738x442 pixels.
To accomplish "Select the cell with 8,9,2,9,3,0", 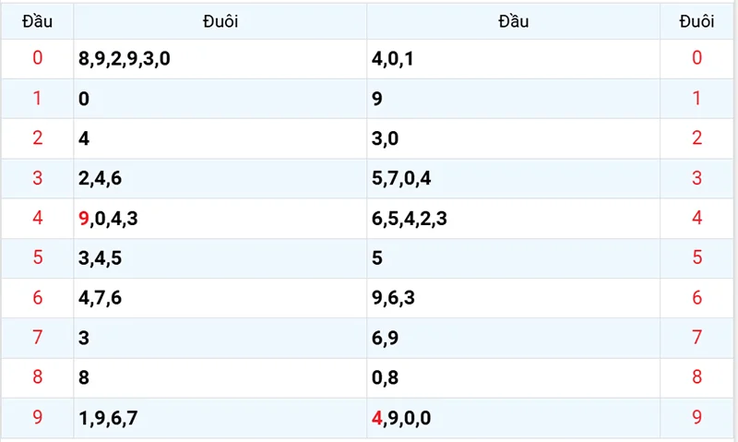I will click(x=220, y=59).
